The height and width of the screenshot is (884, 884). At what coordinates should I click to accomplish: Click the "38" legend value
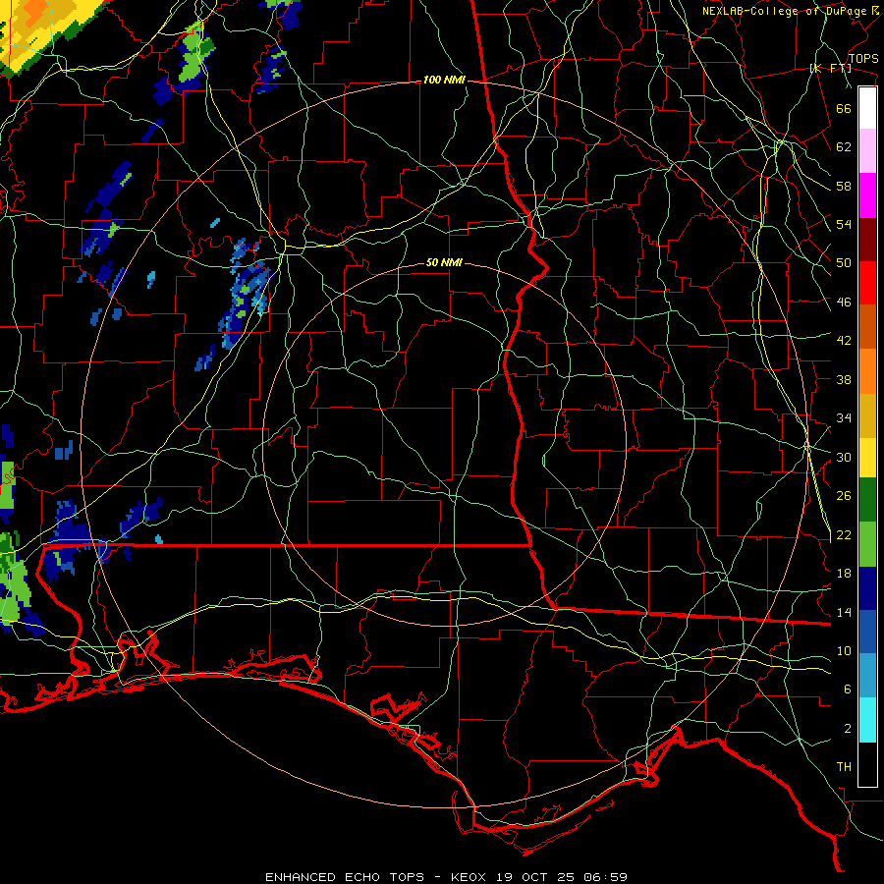click(844, 379)
